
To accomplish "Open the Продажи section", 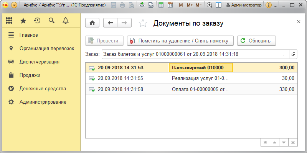I will pos(30,75).
